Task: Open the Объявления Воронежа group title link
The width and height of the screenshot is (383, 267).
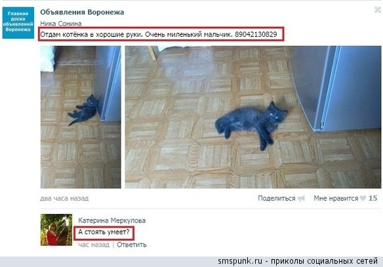Action: [82, 12]
